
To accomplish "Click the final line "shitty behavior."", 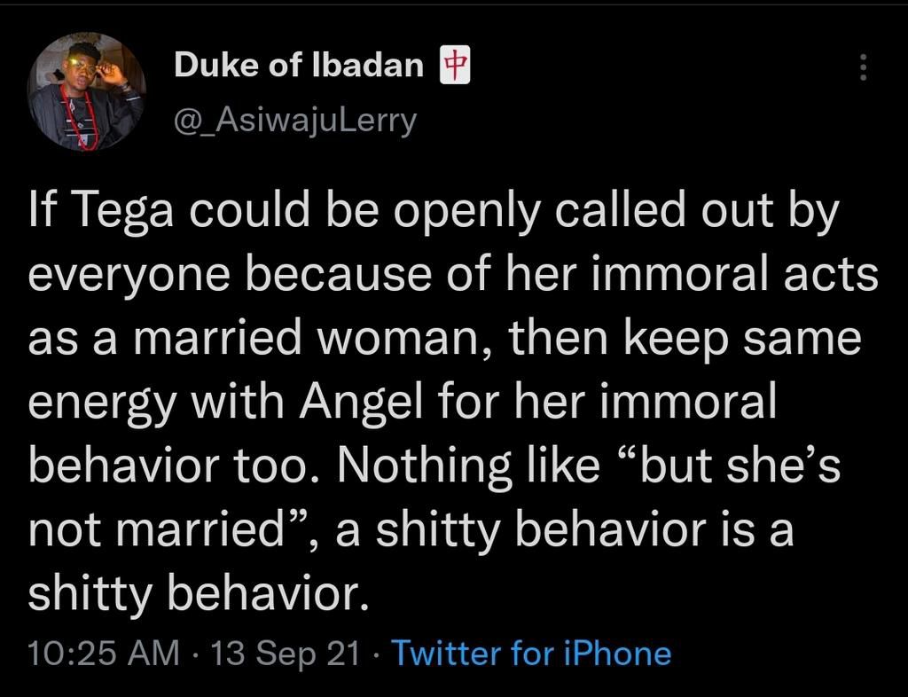I will pyautogui.click(x=197, y=593).
